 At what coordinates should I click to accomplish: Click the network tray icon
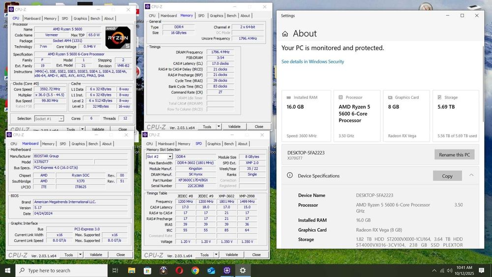tap(442, 271)
